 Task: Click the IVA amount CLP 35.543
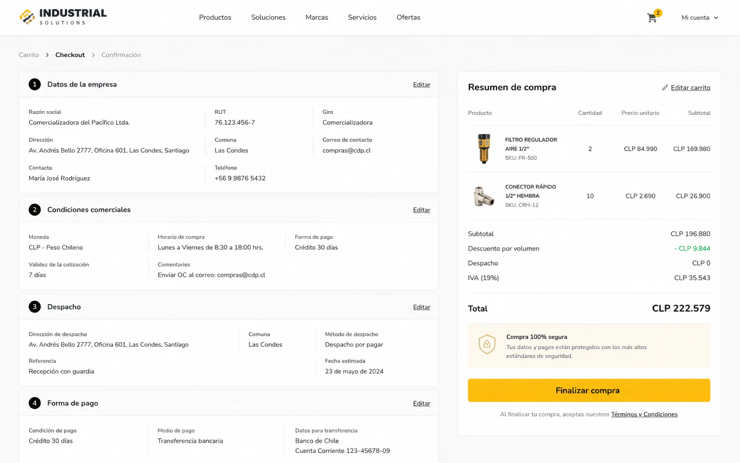pyautogui.click(x=692, y=278)
